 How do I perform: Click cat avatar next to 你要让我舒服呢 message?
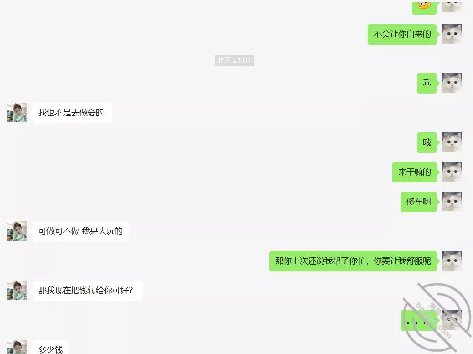coord(452,260)
